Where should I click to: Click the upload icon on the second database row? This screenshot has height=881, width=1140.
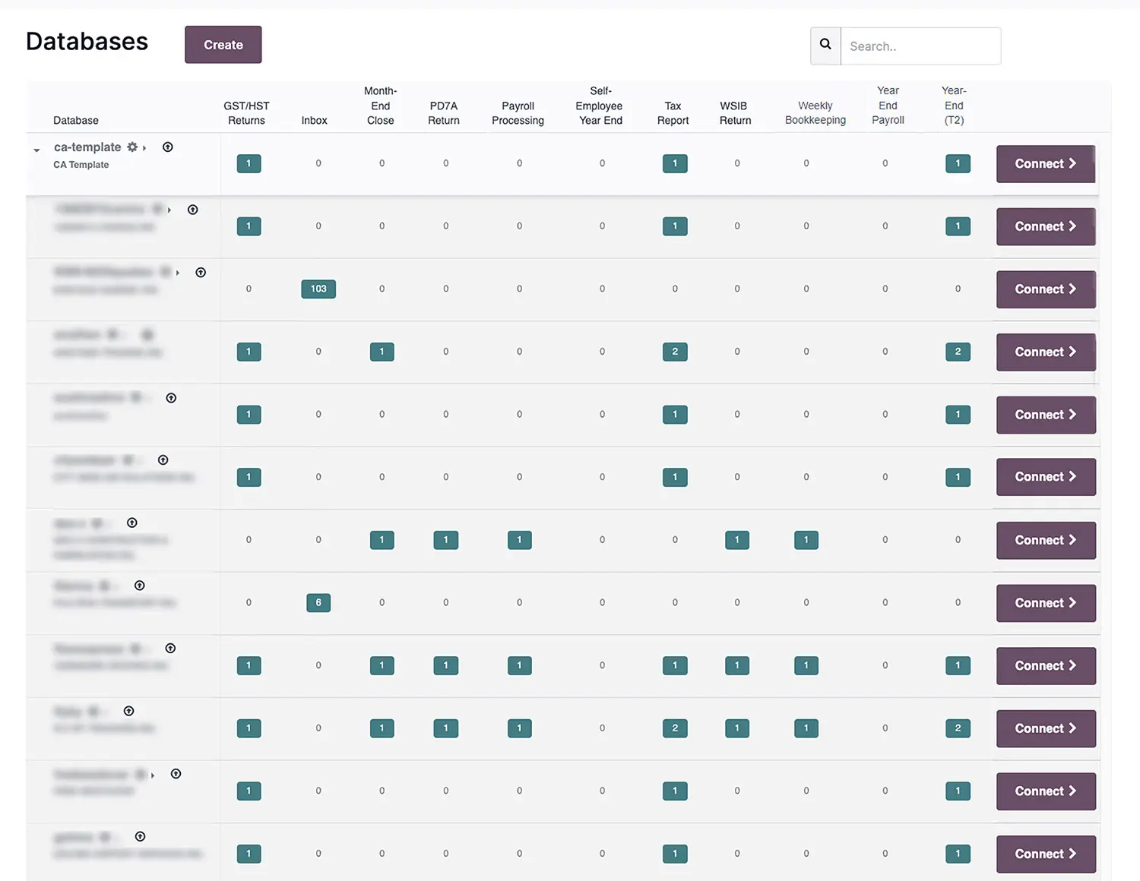click(x=193, y=210)
